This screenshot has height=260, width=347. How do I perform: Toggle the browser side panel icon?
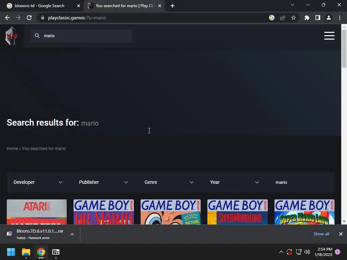318,18
